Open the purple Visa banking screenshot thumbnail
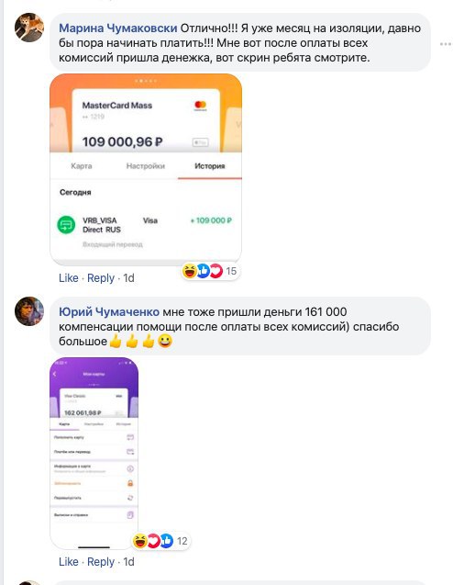Viewport: 453px width, 585px height. (94, 453)
